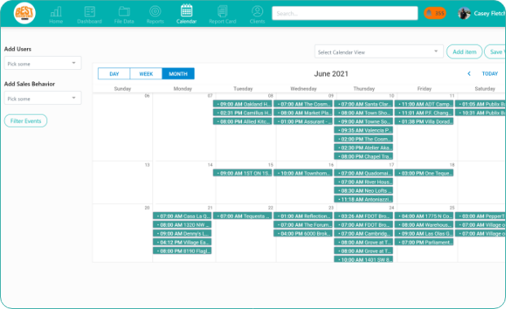Open 07:00 AM Casa La Q event
Viewport: 506px width, 309px height.
click(x=183, y=215)
